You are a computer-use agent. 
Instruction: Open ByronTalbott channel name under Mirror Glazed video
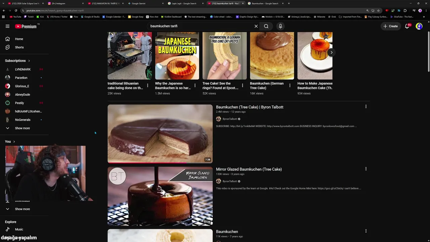[230, 181]
